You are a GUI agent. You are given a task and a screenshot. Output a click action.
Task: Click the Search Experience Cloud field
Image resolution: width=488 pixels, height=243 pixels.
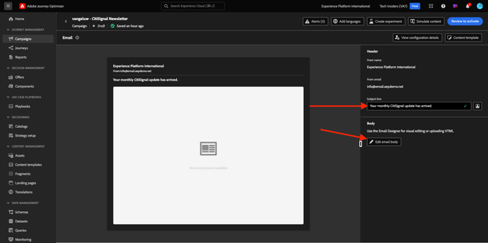(193, 6)
